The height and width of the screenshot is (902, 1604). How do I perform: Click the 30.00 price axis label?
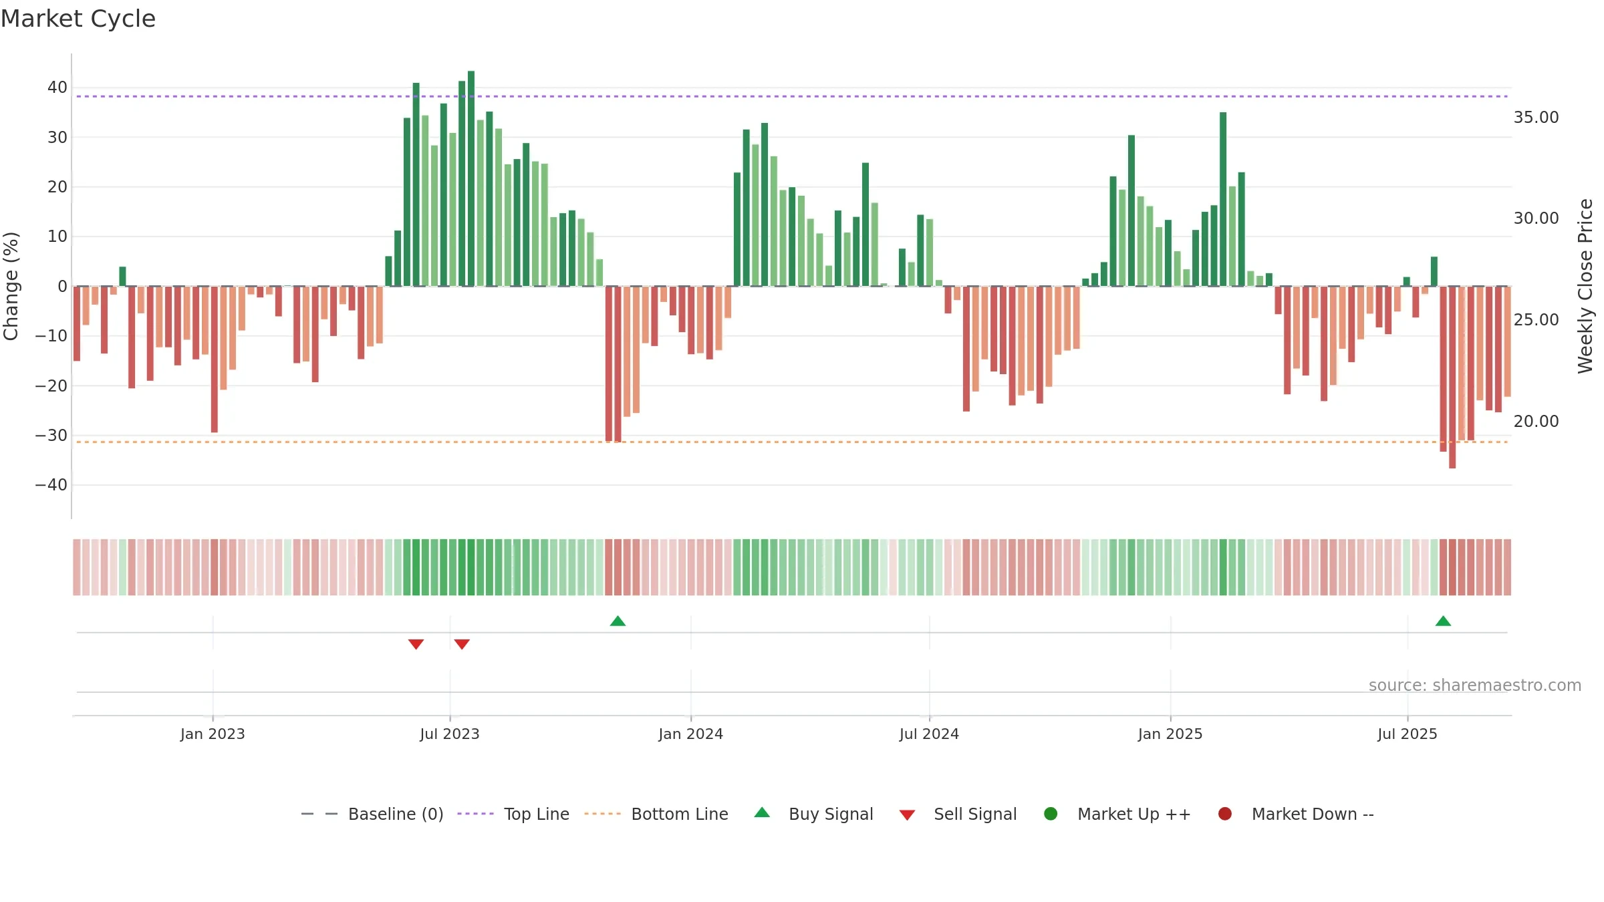coord(1536,218)
